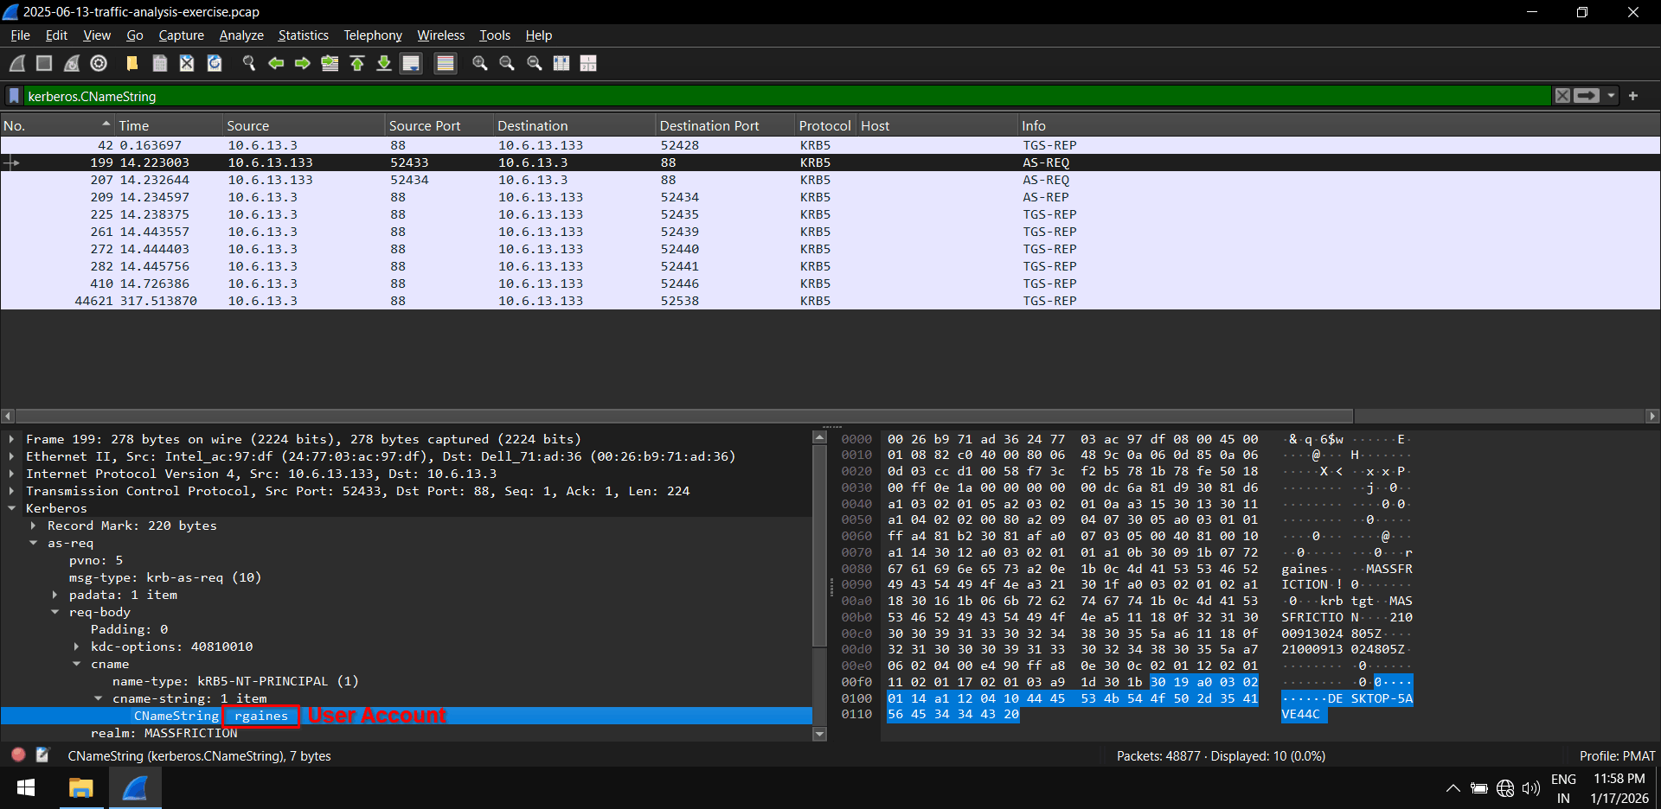The height and width of the screenshot is (809, 1661).
Task: Go to the first packet toolbar icon
Action: 357,63
